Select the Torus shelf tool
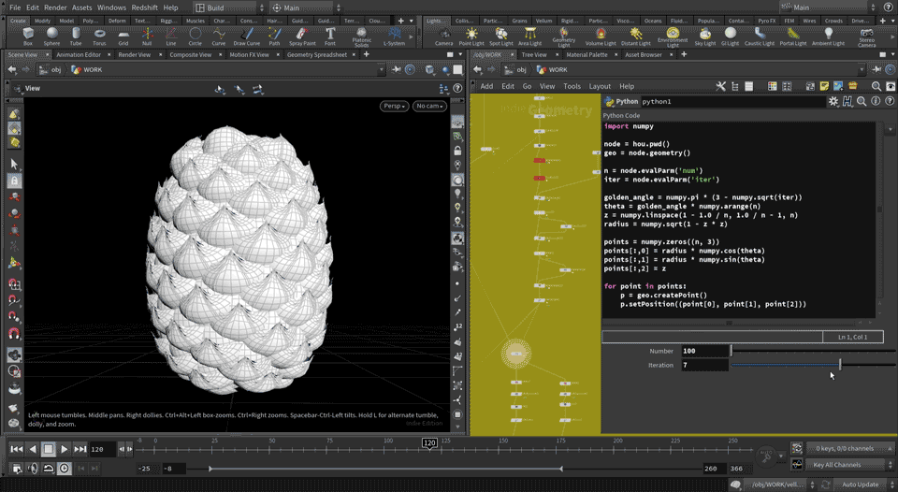The image size is (898, 492). click(99, 36)
